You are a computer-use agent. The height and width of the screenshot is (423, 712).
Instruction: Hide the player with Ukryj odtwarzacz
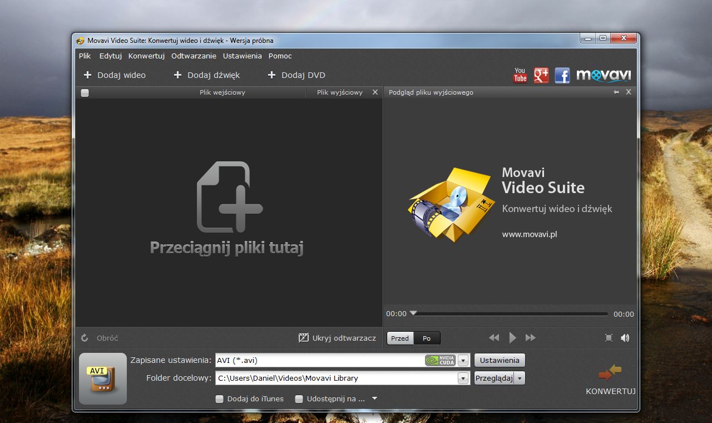click(x=337, y=338)
